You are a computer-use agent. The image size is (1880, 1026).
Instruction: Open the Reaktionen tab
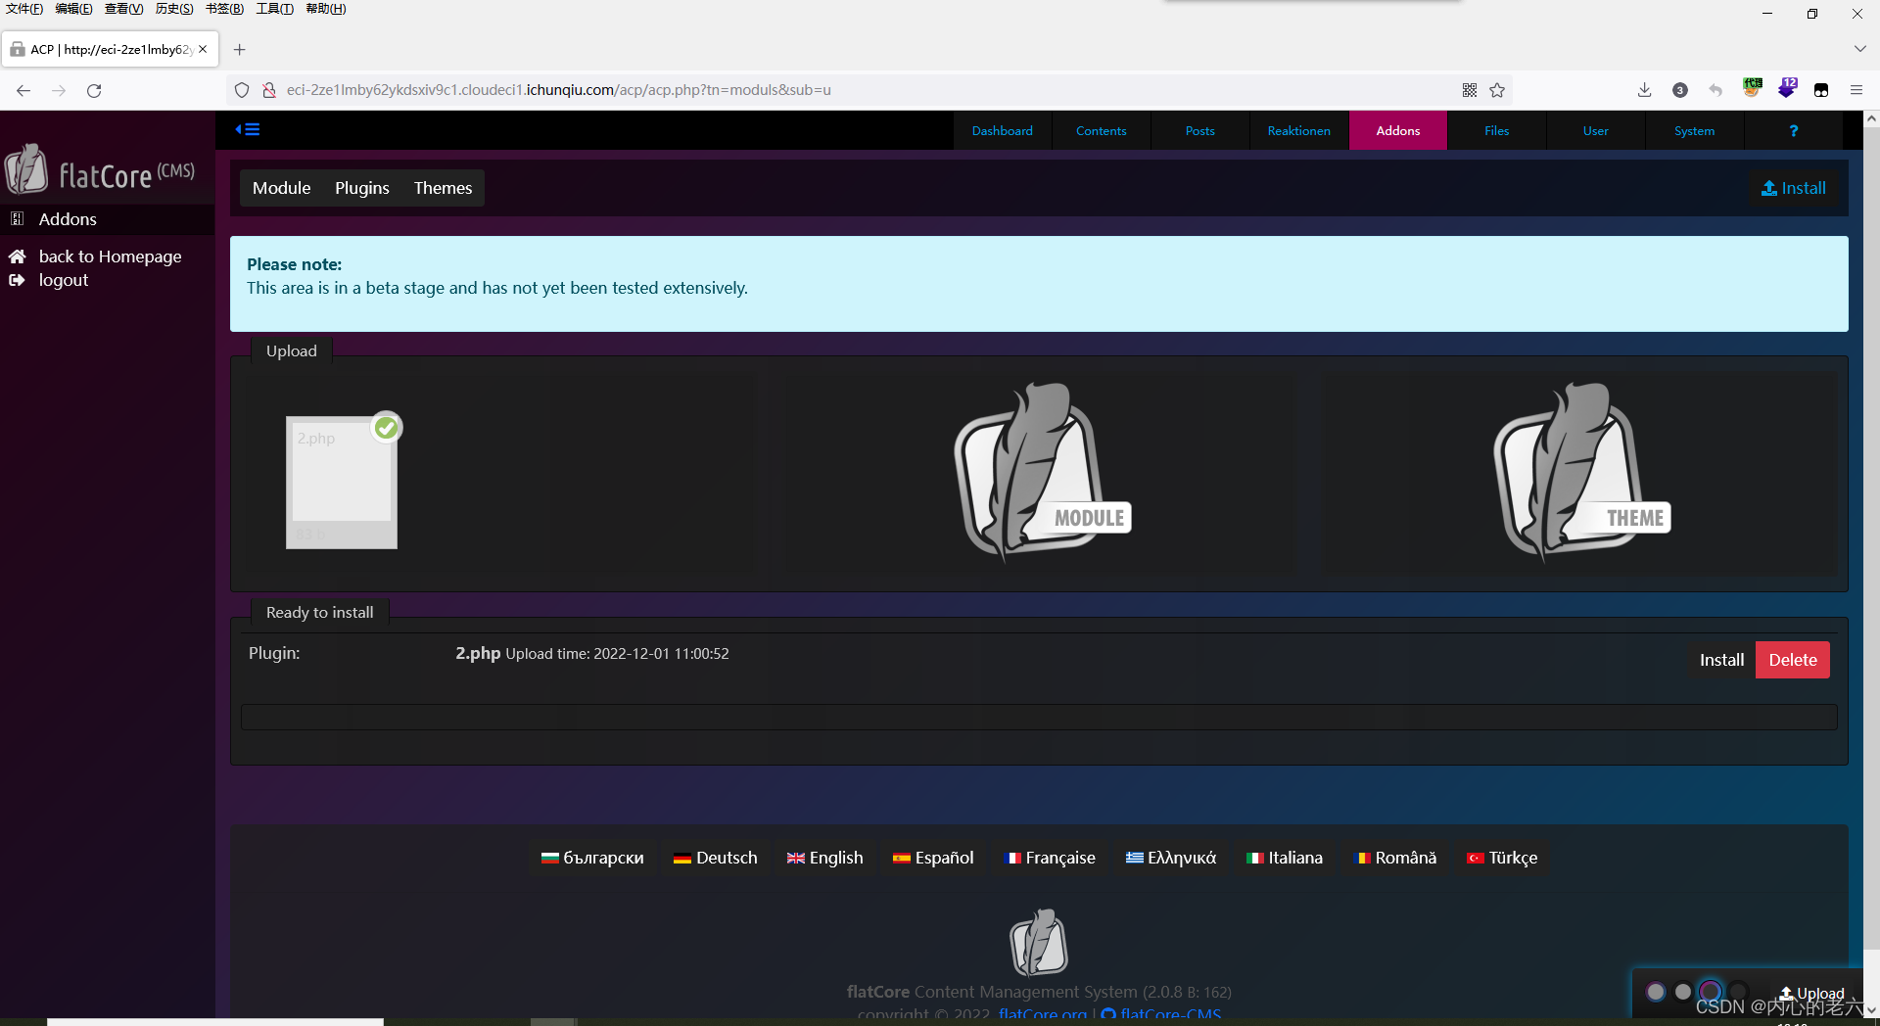pos(1299,130)
